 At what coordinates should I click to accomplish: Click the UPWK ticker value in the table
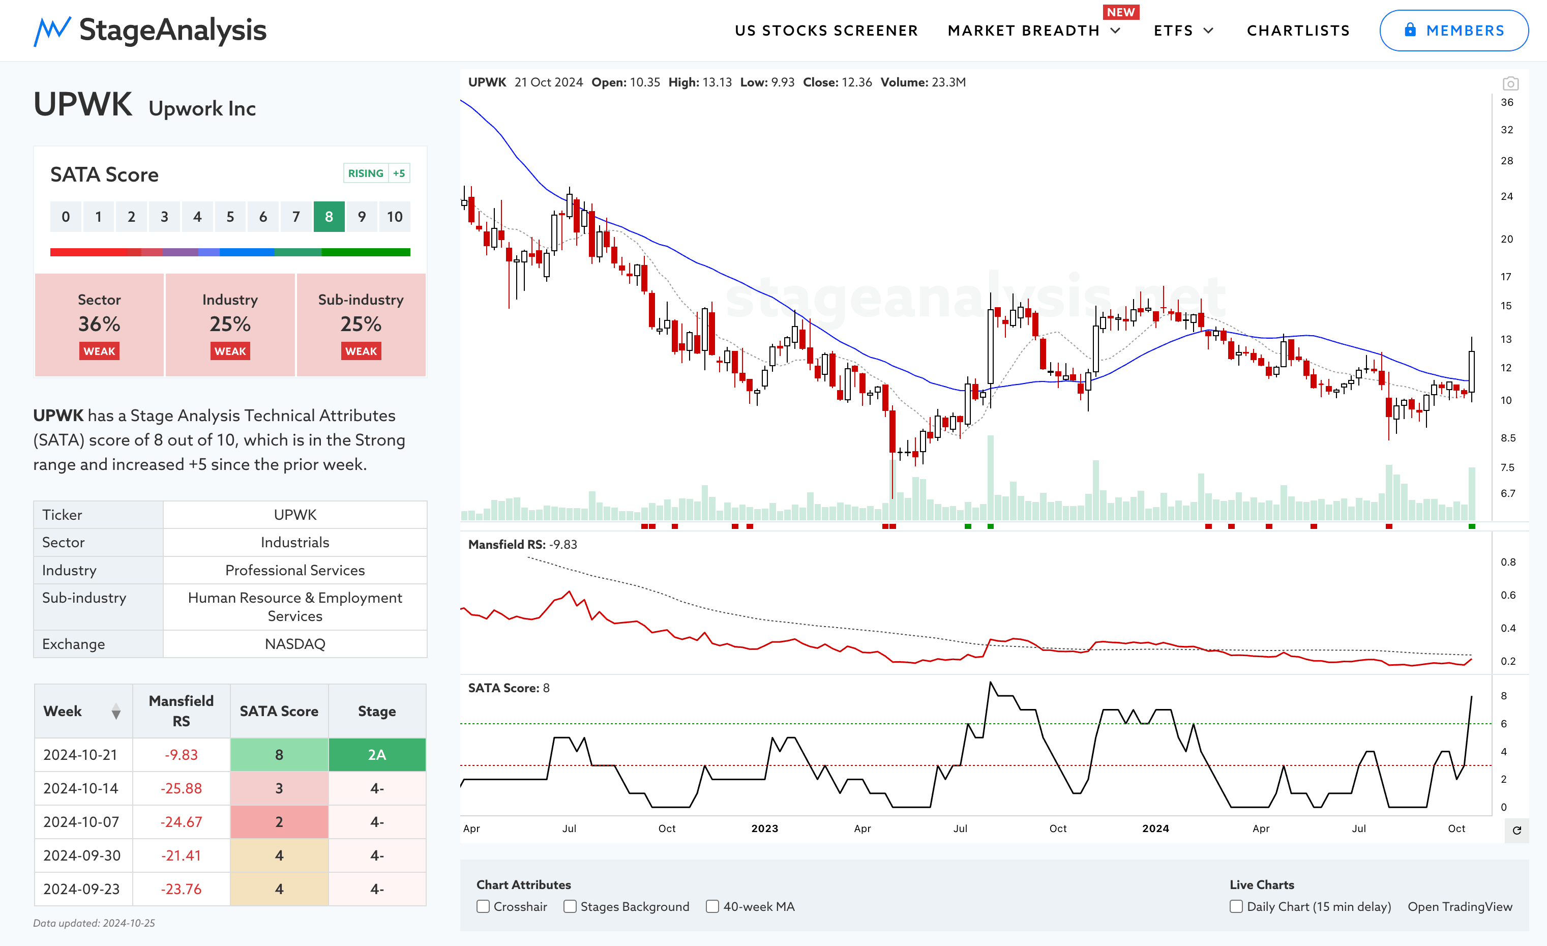click(x=294, y=514)
